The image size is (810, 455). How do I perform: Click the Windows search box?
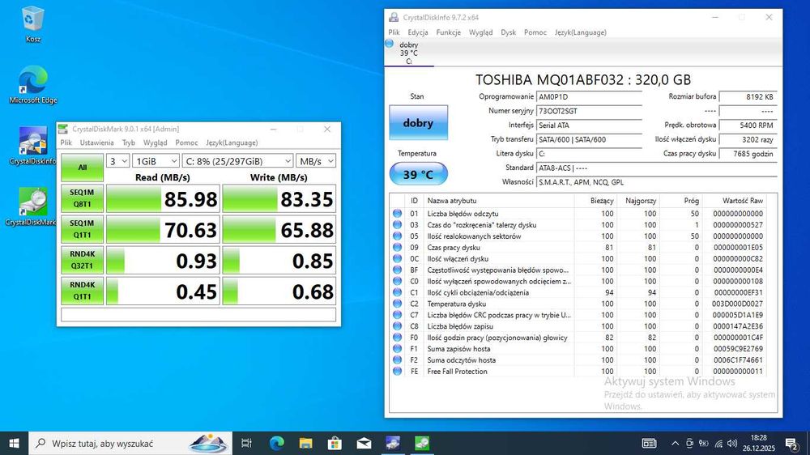[x=130, y=443]
